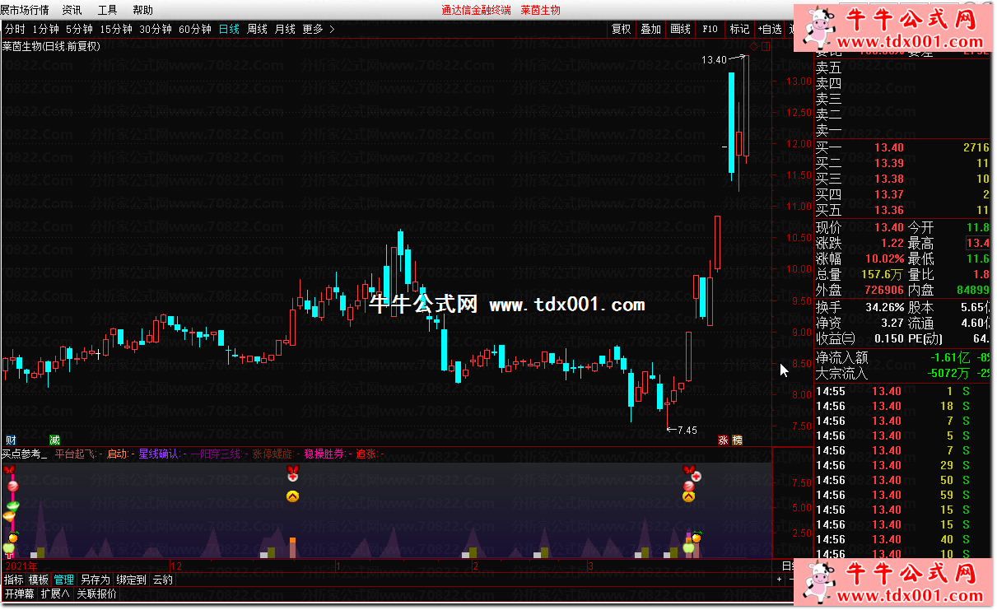The height and width of the screenshot is (610, 997).
Task: Click the 卖一 ask row
Action: [x=901, y=129]
